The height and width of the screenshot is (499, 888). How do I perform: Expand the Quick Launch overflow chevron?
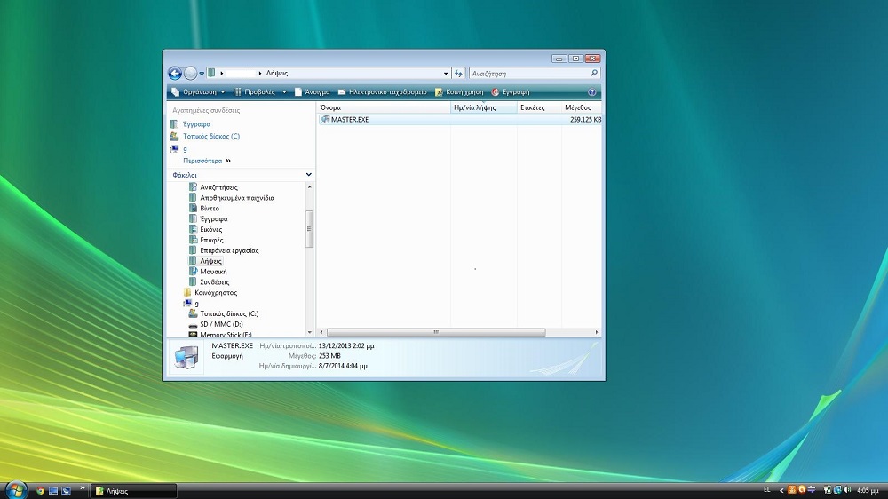[x=82, y=487]
